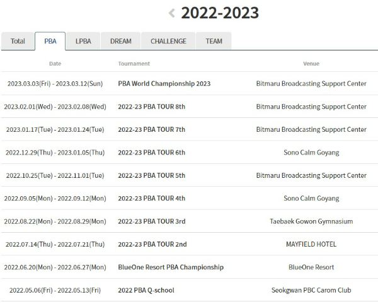Viewport: 378px width, 304px height.
Task: Click the Seokgwan PBC Carom Club venue
Action: click(311, 290)
